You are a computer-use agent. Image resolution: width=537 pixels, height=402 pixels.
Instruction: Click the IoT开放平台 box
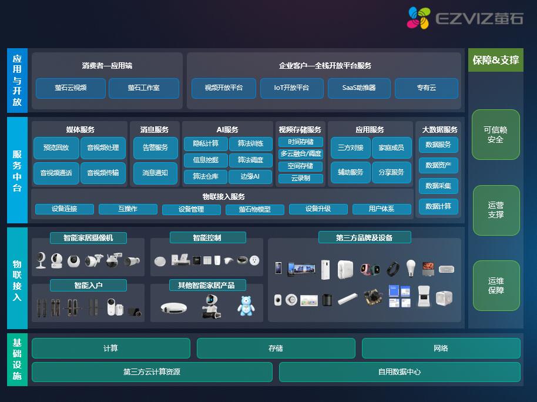[x=292, y=88]
